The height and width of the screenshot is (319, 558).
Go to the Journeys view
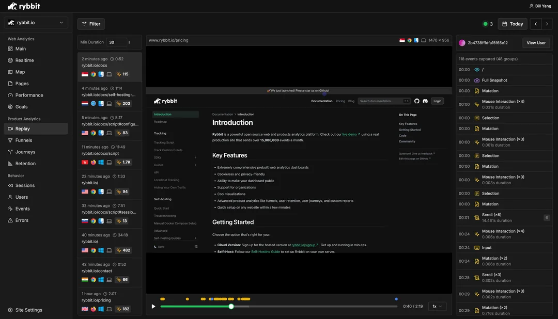[x=25, y=152]
